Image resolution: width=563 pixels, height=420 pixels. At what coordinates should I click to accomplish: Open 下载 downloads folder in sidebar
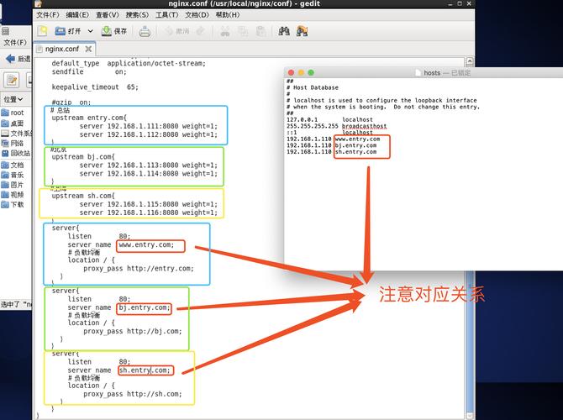[16, 204]
